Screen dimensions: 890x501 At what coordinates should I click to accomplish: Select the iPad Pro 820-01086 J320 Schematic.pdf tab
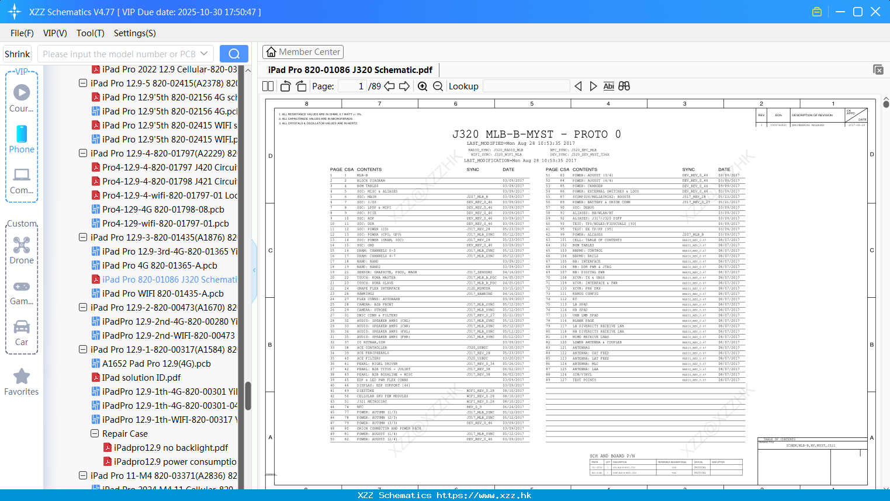click(x=350, y=69)
